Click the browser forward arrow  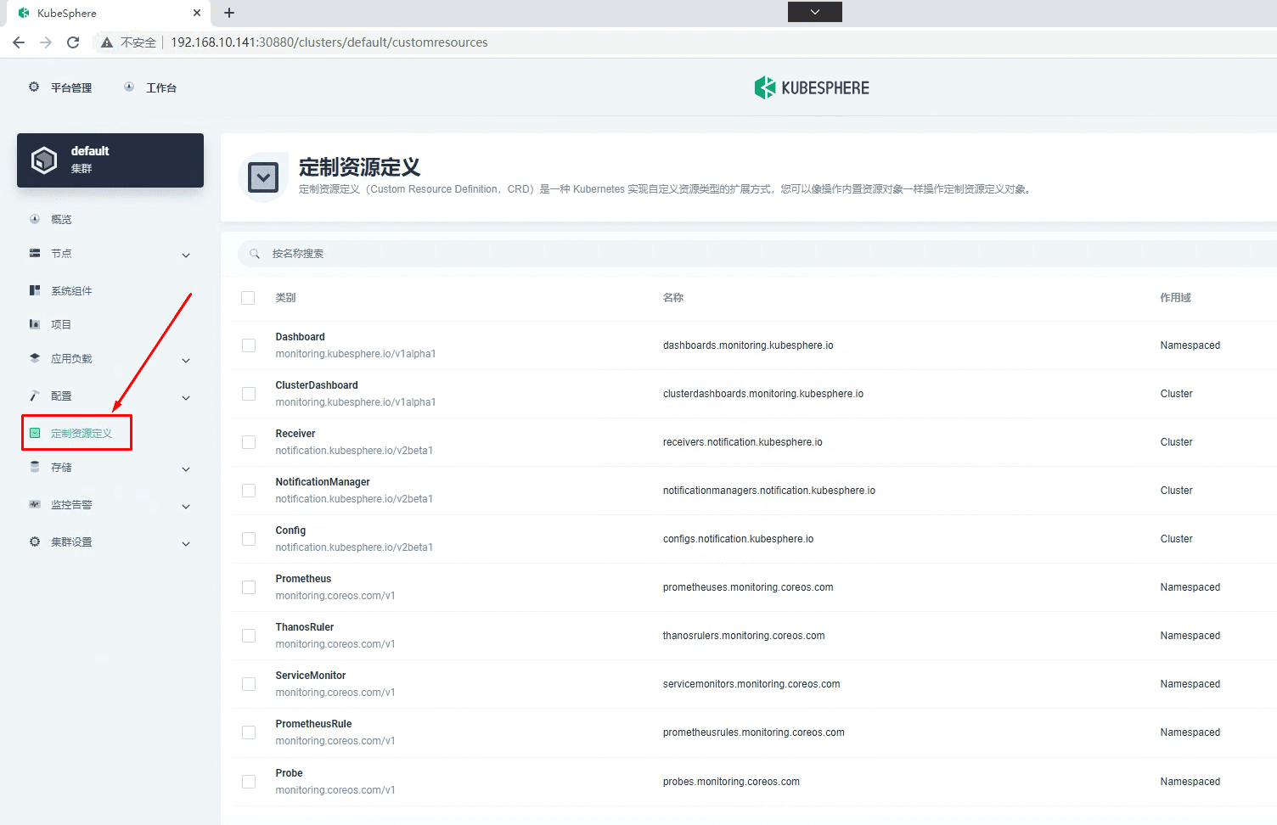tap(46, 42)
